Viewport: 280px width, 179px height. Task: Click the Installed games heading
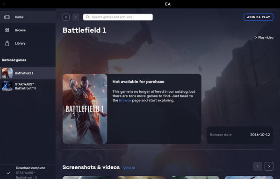tap(14, 60)
